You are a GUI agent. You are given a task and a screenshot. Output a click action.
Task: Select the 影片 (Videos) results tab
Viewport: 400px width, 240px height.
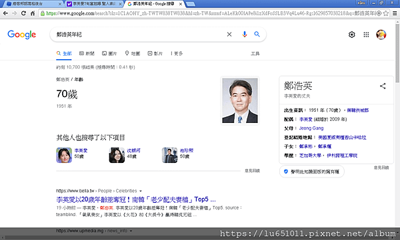point(155,53)
